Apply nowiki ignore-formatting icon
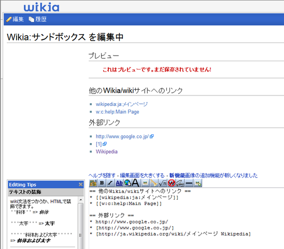 pos(172,183)
